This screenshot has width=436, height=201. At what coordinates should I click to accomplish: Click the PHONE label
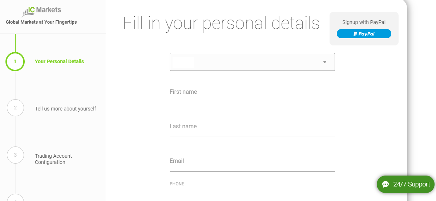pyautogui.click(x=177, y=184)
